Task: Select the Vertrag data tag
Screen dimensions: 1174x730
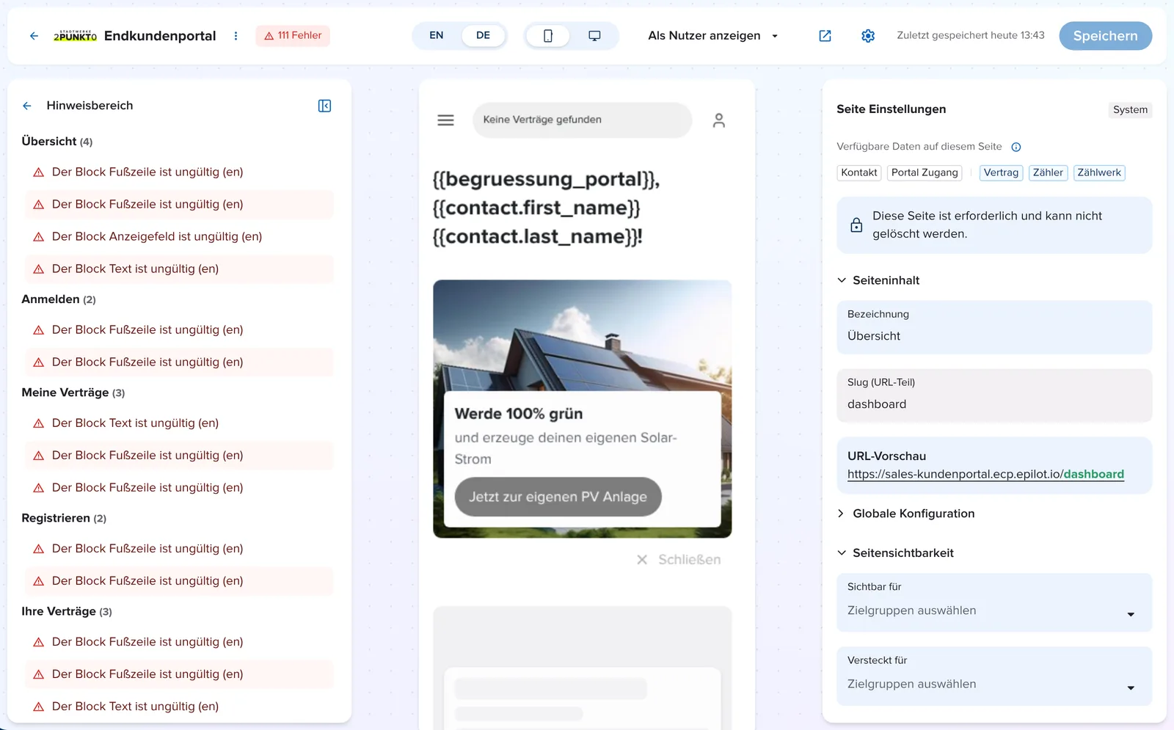Action: [x=1001, y=172]
